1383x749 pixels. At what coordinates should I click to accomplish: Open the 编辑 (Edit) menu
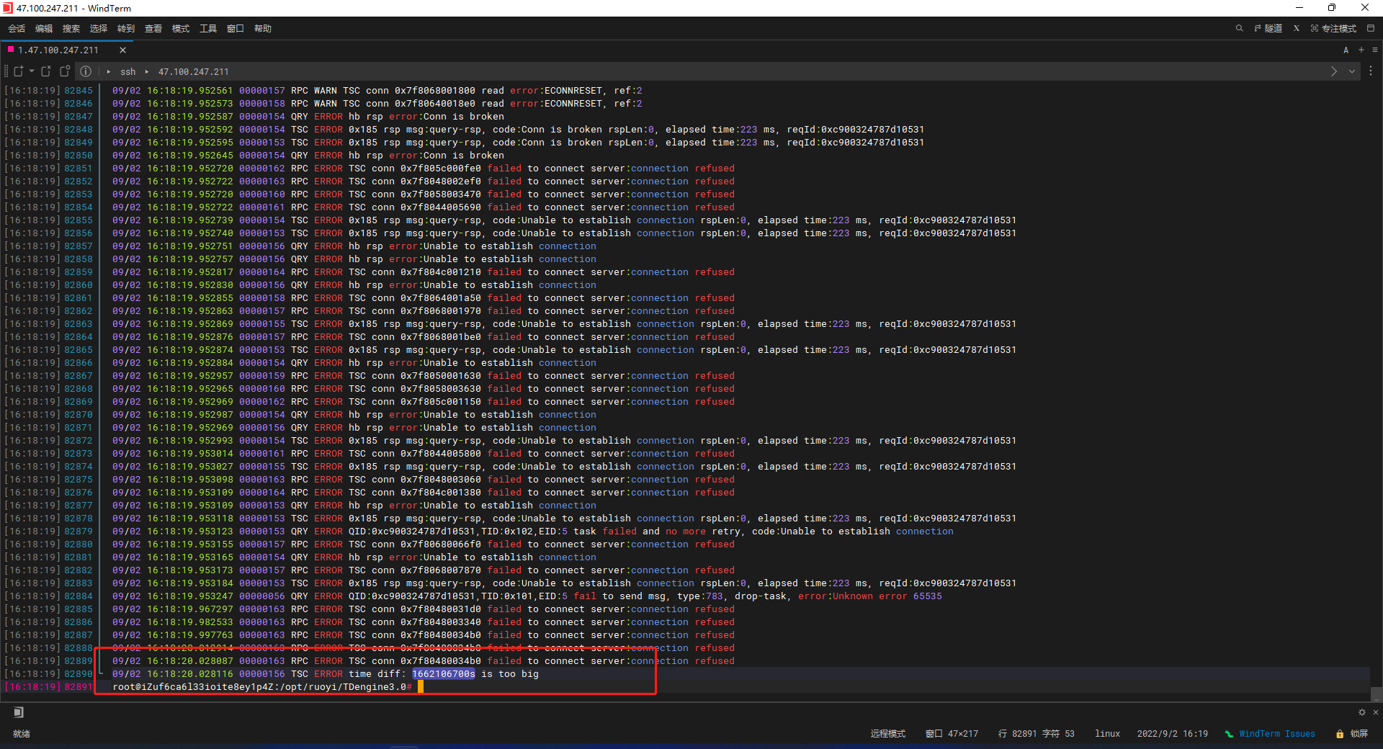(x=44, y=29)
